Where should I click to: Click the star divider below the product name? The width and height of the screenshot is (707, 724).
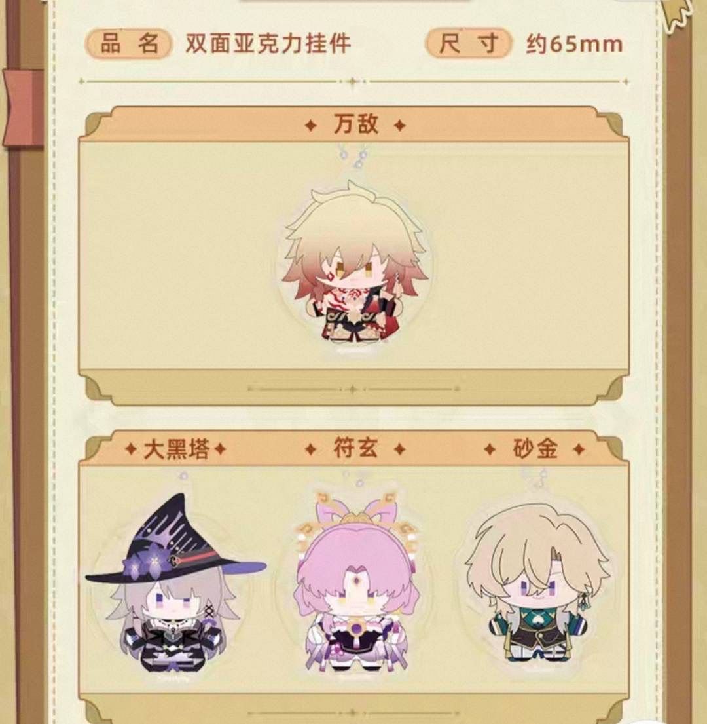click(353, 82)
